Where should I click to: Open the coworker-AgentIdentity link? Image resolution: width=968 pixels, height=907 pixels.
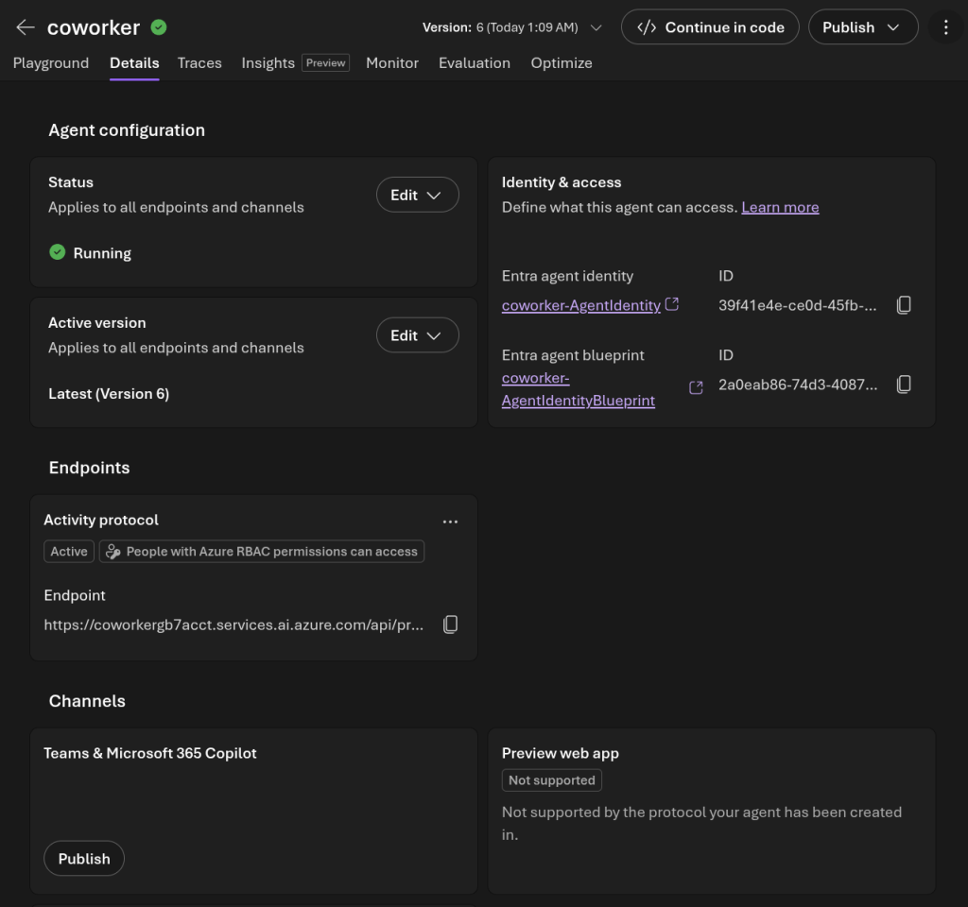pyautogui.click(x=581, y=305)
